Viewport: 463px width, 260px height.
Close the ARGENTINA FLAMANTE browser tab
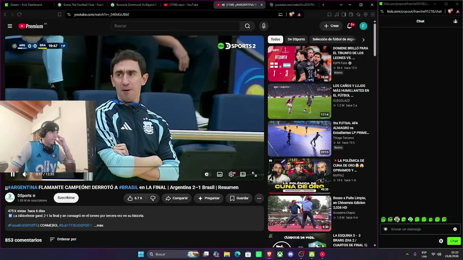click(x=262, y=5)
